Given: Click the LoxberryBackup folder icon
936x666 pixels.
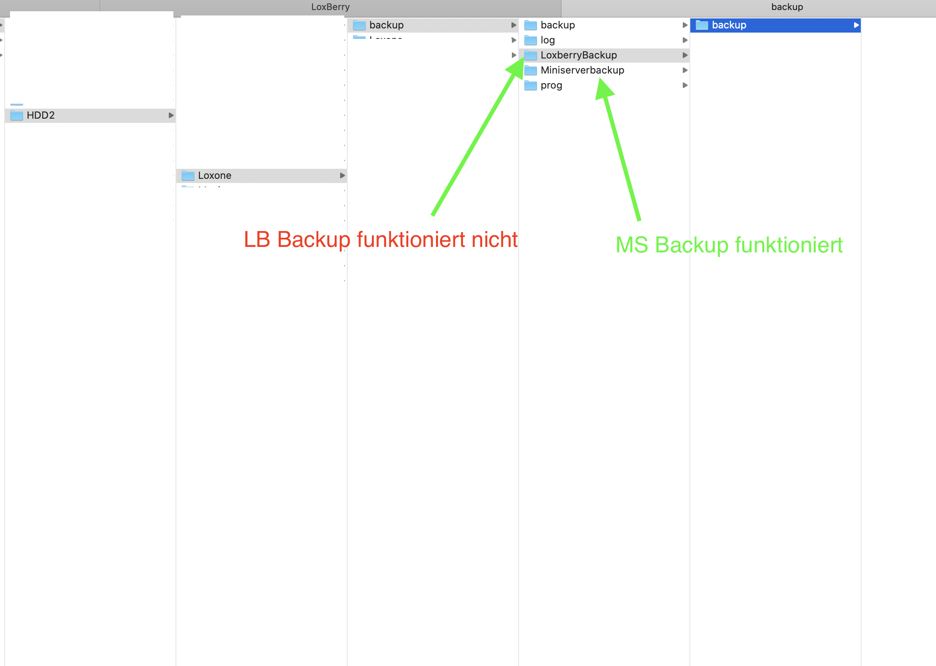Looking at the screenshot, I should 531,55.
